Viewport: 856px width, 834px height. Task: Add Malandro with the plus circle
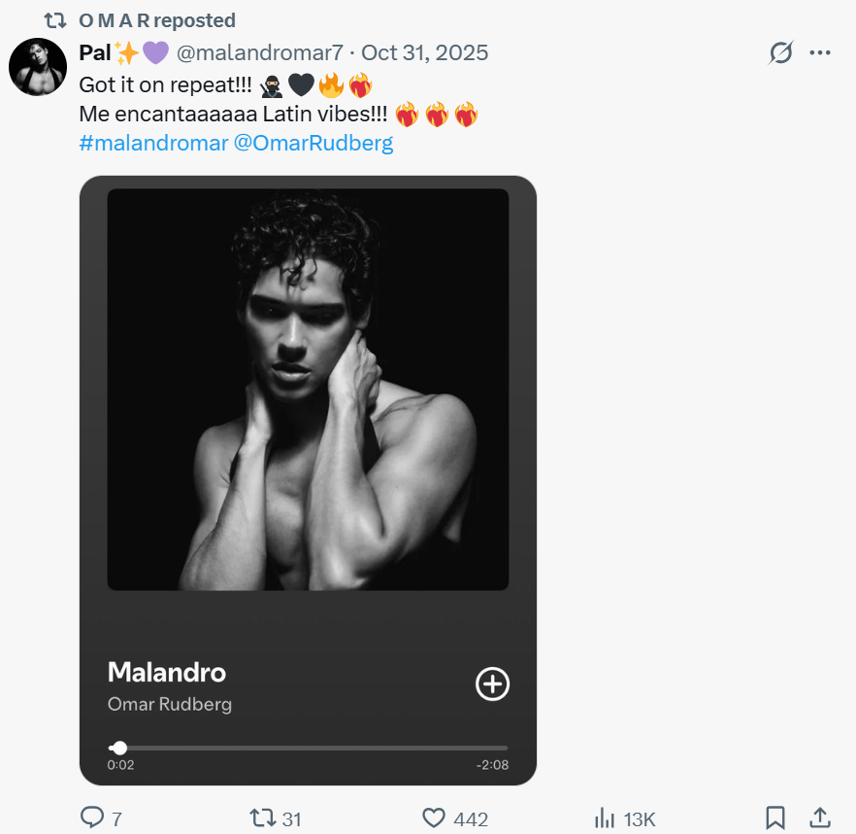pos(492,684)
